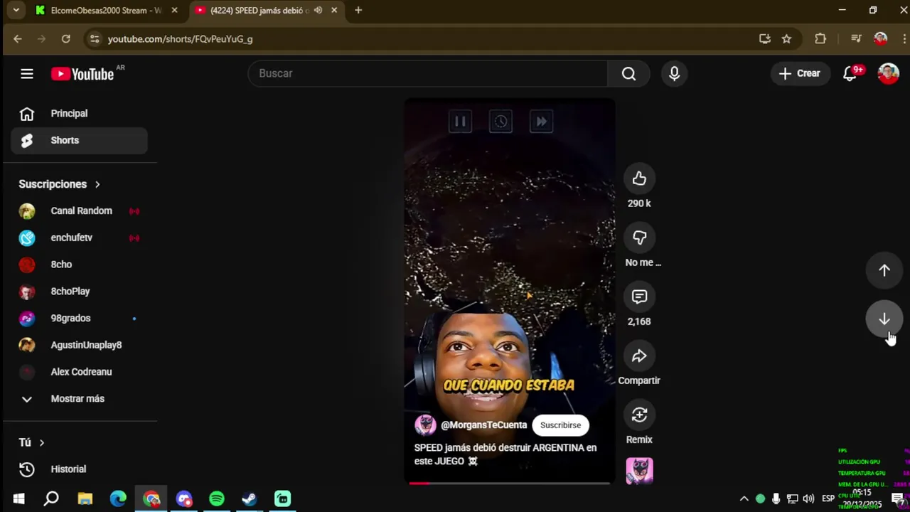Install app icon in address bar
910x512 pixels.
coord(765,39)
